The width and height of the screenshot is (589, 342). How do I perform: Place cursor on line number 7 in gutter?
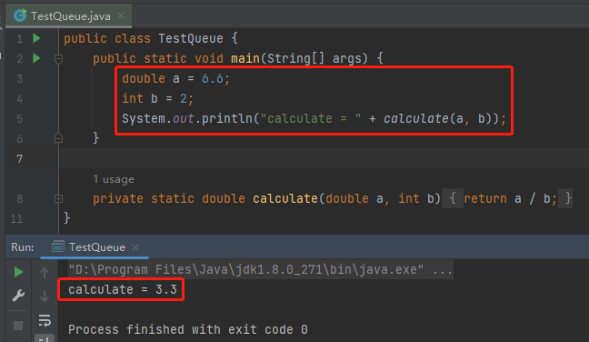[x=19, y=159]
